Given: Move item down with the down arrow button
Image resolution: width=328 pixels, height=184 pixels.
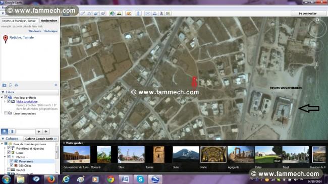Looking at the screenshot, I should (46, 132).
